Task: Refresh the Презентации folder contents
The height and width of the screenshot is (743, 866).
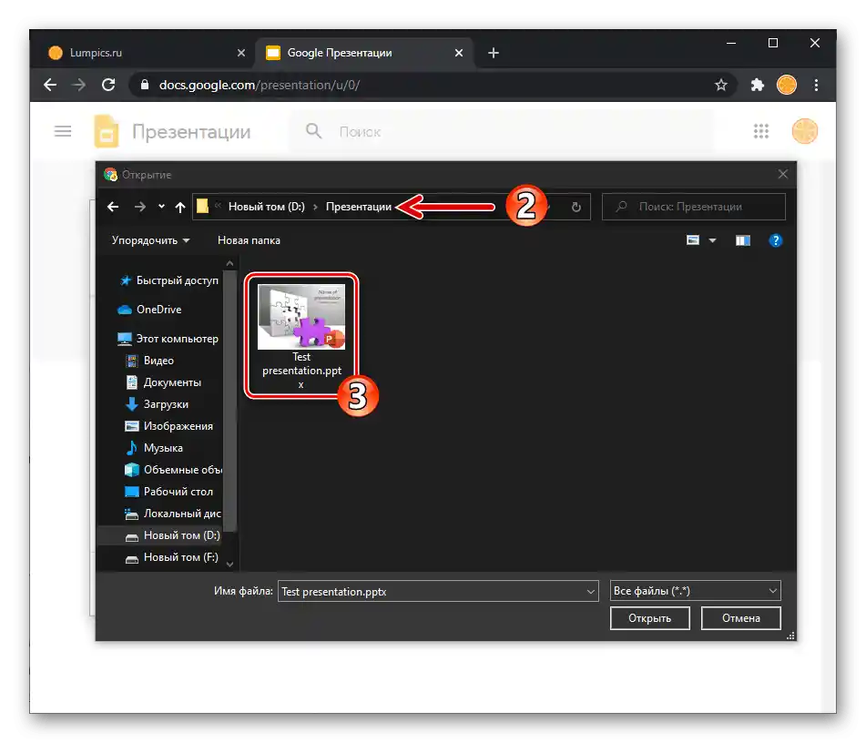Action: (x=576, y=207)
